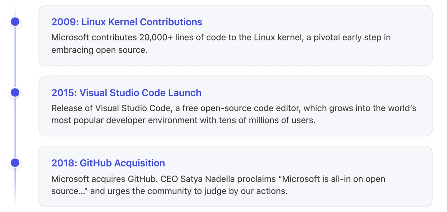Click the 2009 timeline marker dot
This screenshot has height=212, width=447.
click(x=15, y=22)
